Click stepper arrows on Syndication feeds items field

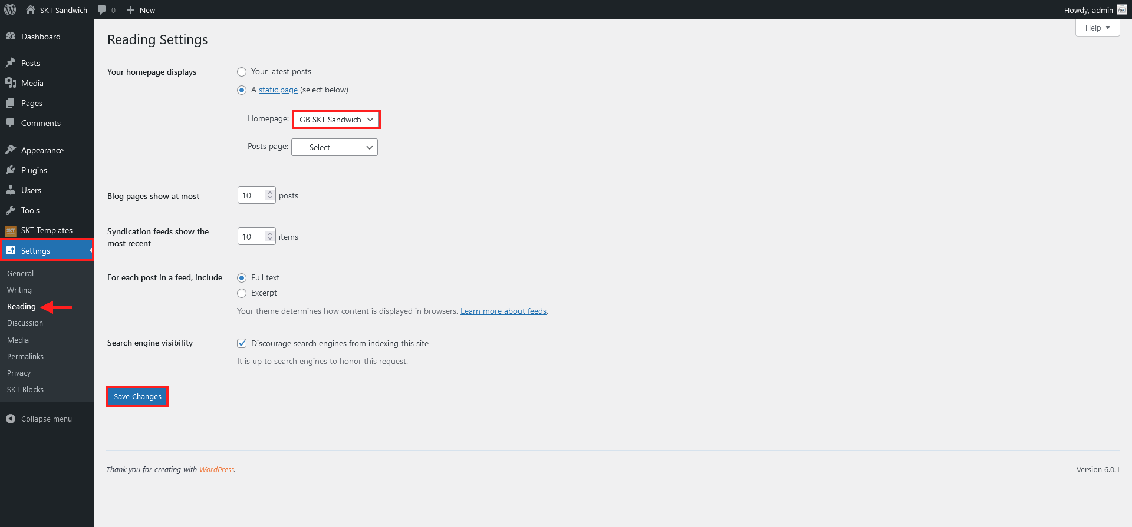coord(270,236)
